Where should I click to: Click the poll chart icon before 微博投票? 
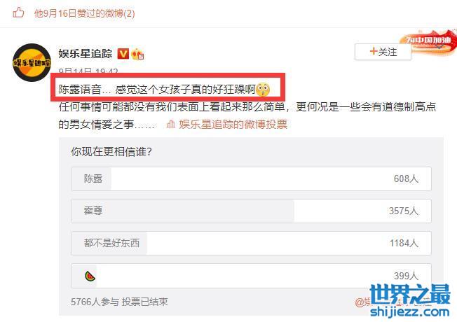coord(171,125)
